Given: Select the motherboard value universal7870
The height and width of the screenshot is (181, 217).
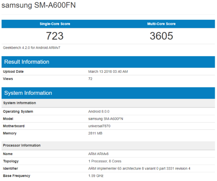Looking at the screenshot, I should (100, 126).
